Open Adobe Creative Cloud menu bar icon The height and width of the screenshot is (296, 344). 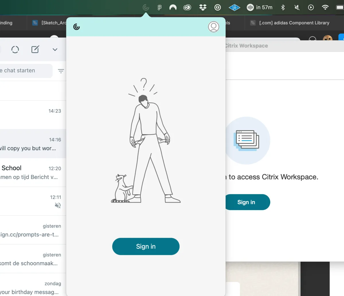[187, 7]
